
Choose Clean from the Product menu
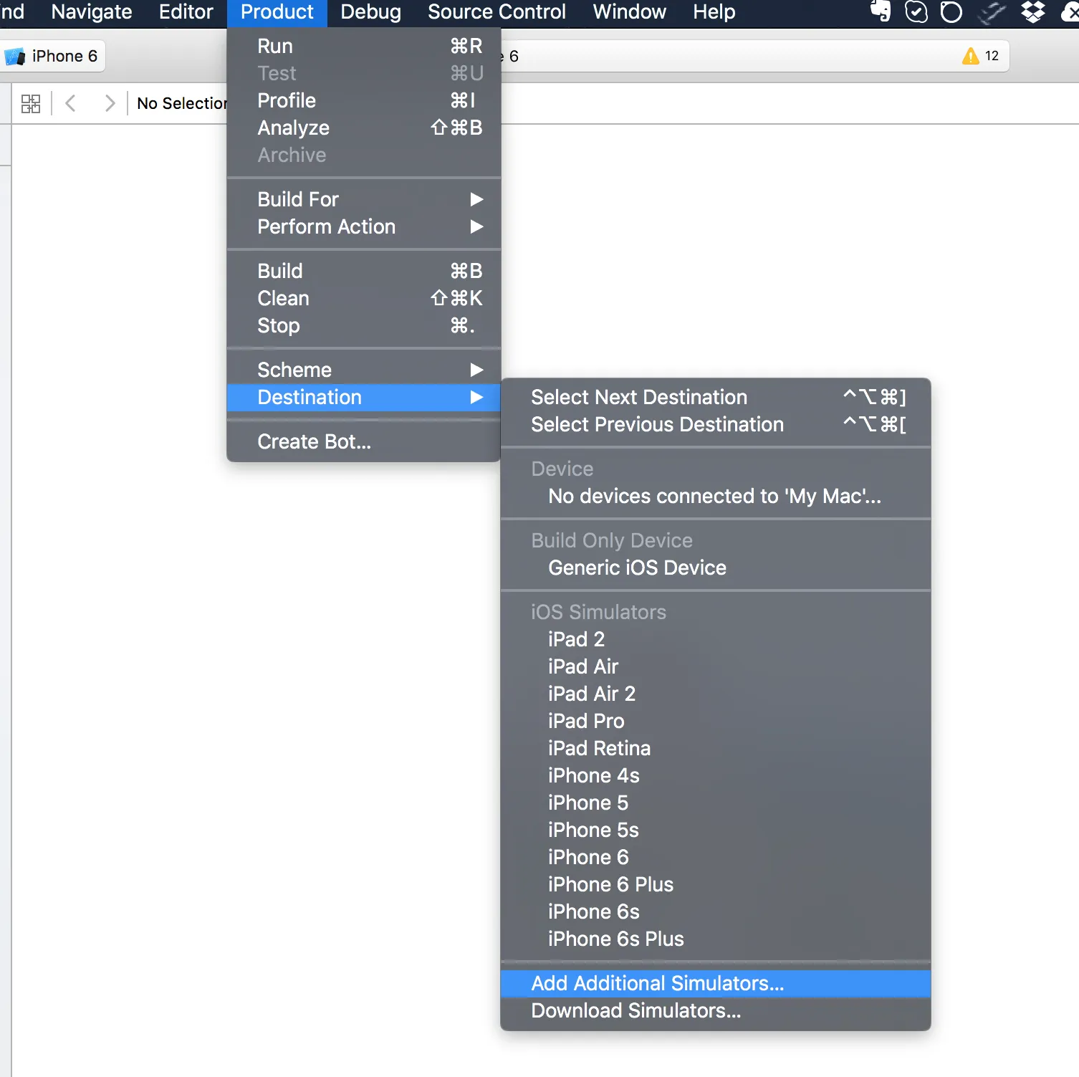point(364,298)
